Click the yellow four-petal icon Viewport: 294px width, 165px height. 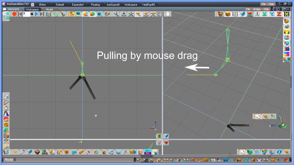287,14
